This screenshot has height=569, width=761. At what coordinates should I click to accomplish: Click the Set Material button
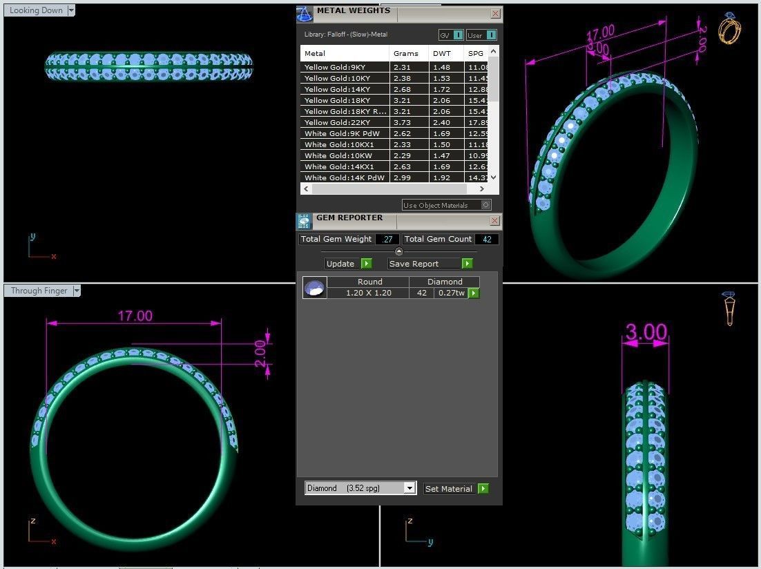450,488
